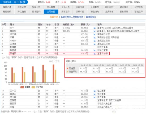Select the 同行比较 tab

click(109, 7)
